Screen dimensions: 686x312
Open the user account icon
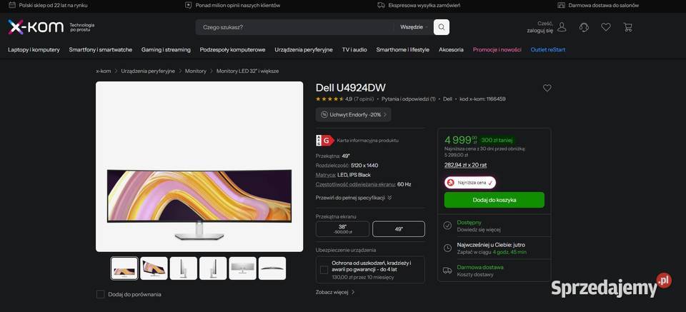coord(562,27)
